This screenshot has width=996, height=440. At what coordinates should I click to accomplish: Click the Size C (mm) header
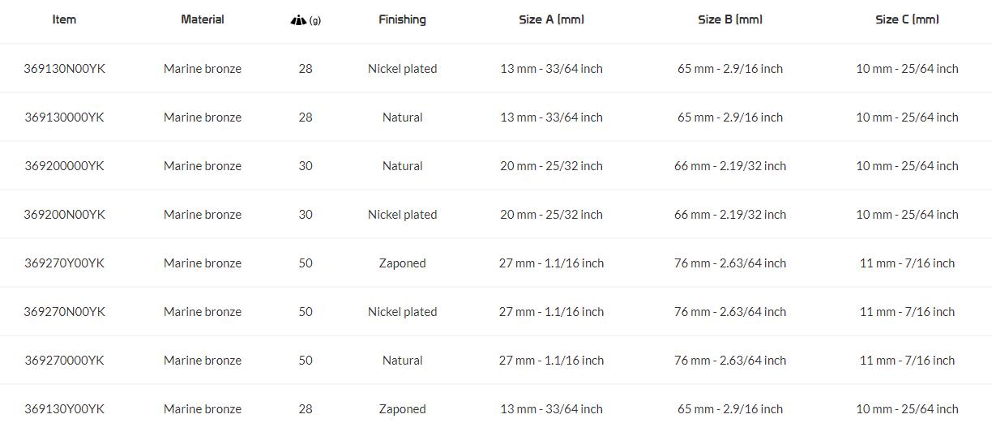(907, 19)
